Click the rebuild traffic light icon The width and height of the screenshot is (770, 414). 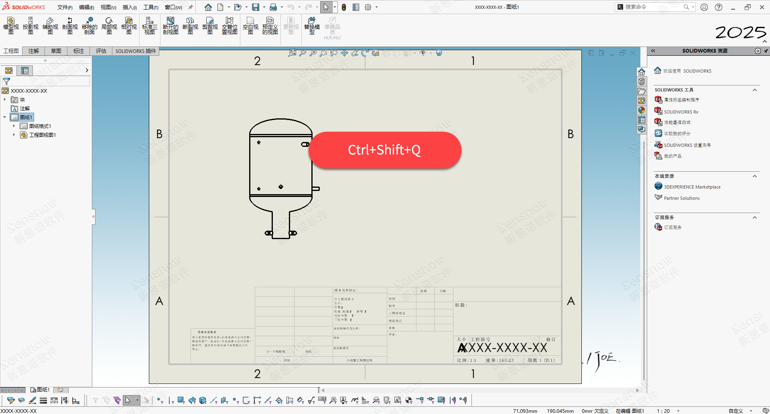[344, 7]
